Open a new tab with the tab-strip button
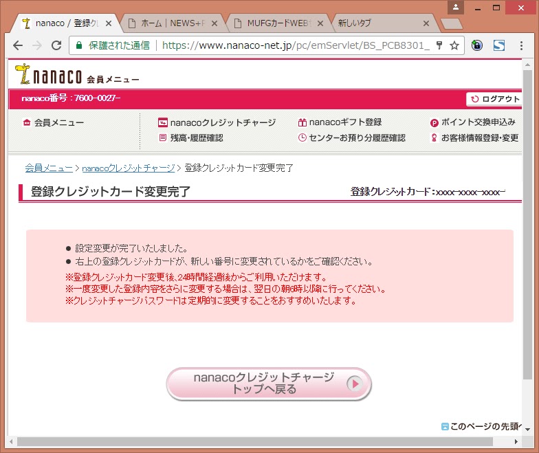 [452, 24]
